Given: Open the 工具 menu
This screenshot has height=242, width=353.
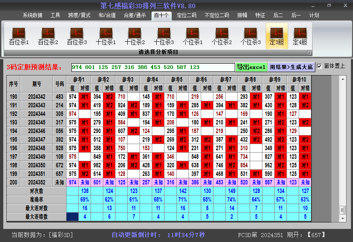Looking at the screenshot, I should click(x=55, y=16).
